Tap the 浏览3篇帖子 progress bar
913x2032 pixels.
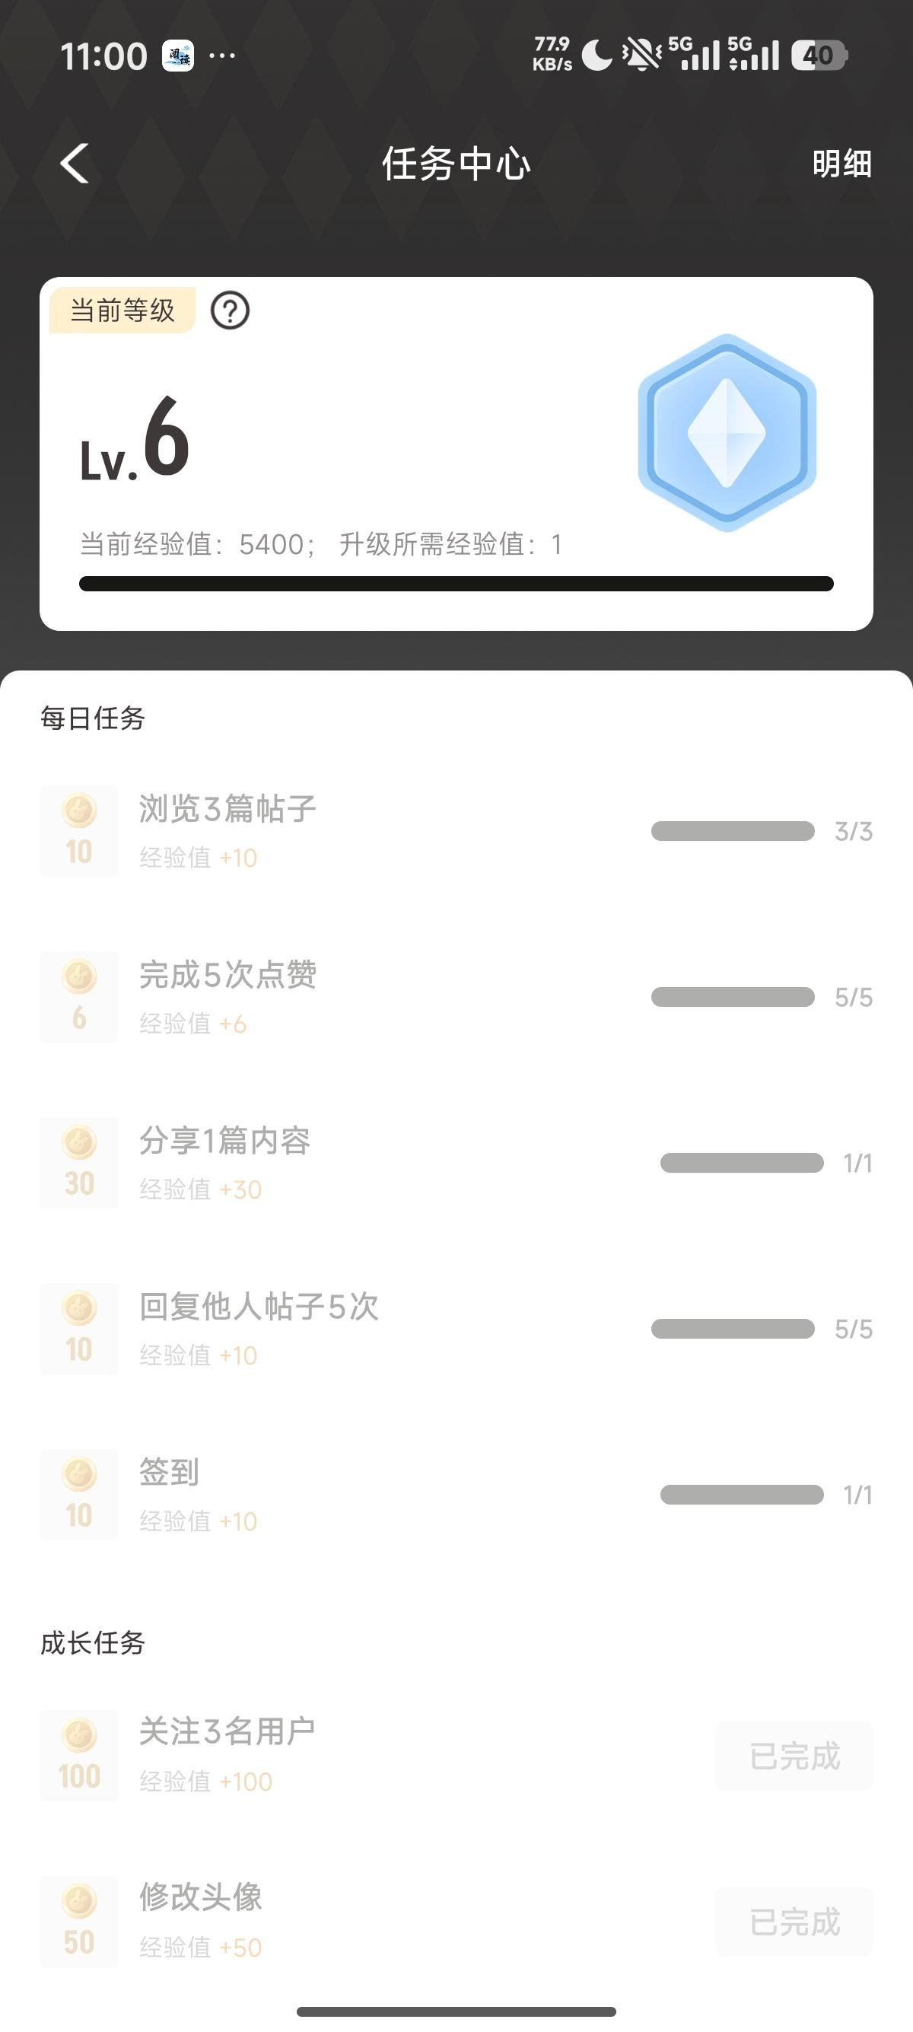pyautogui.click(x=733, y=831)
